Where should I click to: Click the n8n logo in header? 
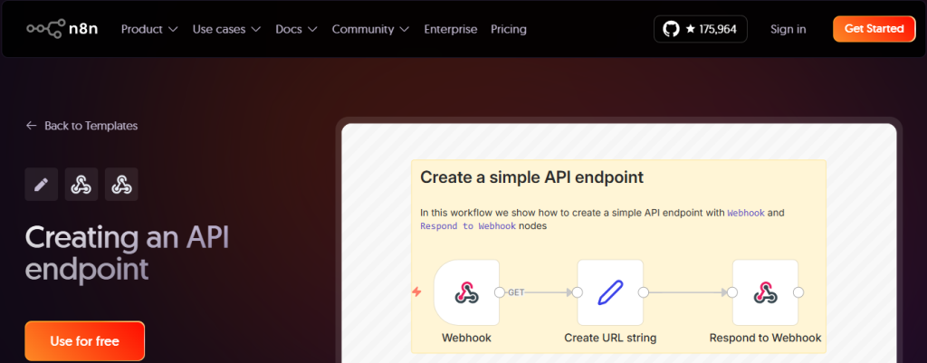click(x=62, y=29)
